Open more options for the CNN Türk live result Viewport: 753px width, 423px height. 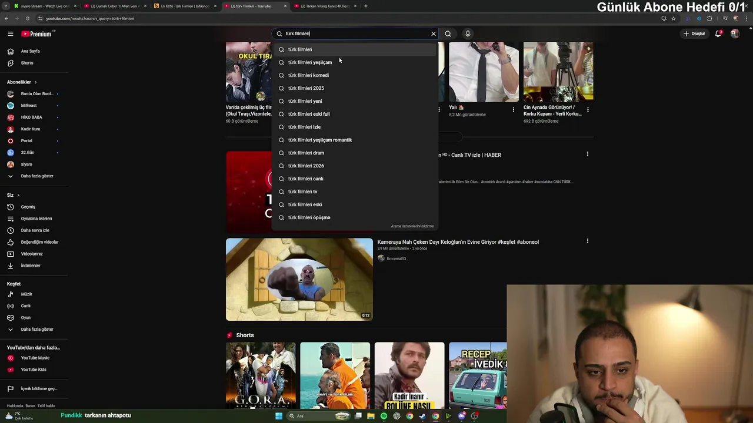pos(587,155)
